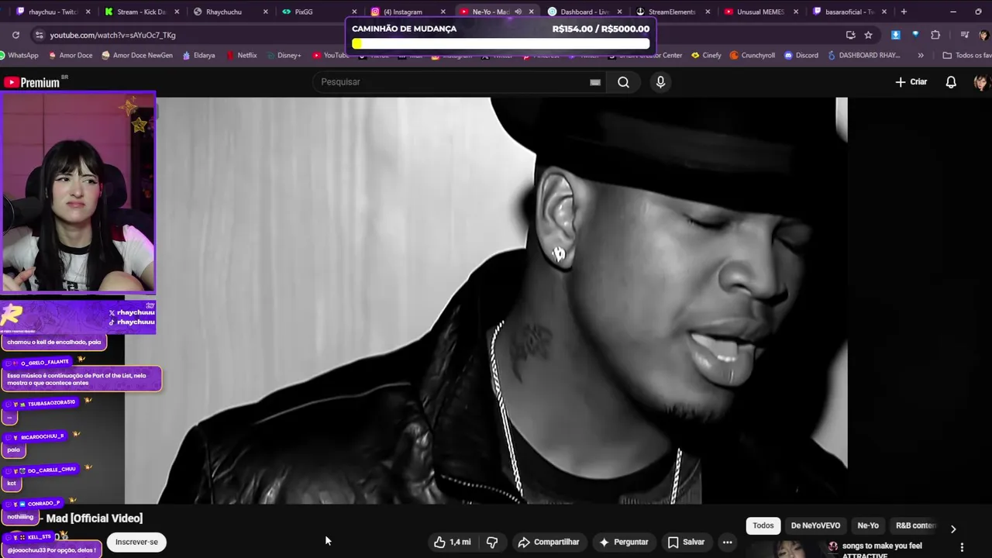Close the PixGG tab
The height and width of the screenshot is (558, 992).
(354, 12)
